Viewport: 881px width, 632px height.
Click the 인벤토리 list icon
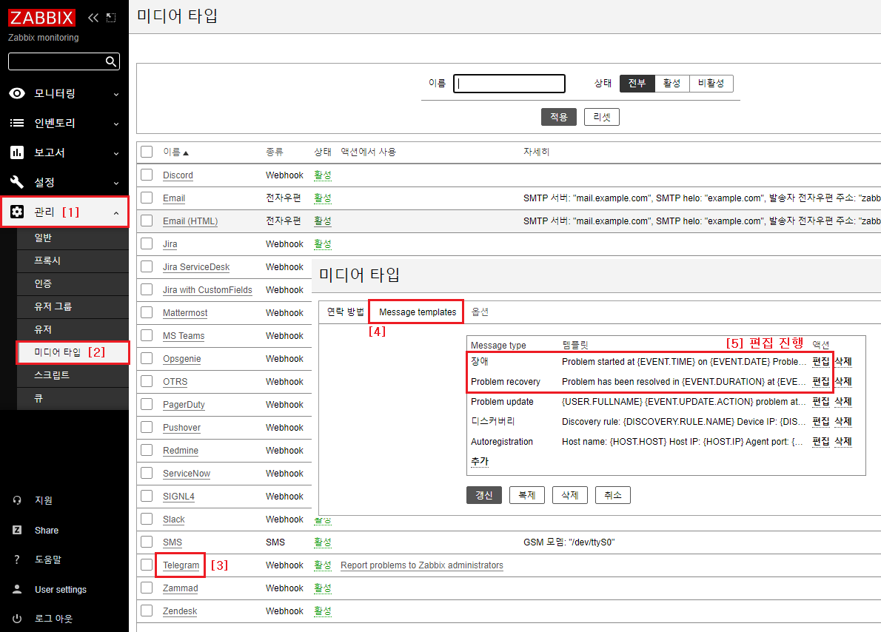click(17, 123)
